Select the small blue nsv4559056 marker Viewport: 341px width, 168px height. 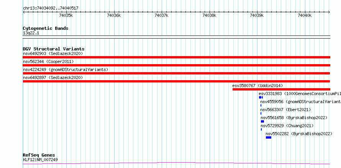pyautogui.click(x=261, y=105)
